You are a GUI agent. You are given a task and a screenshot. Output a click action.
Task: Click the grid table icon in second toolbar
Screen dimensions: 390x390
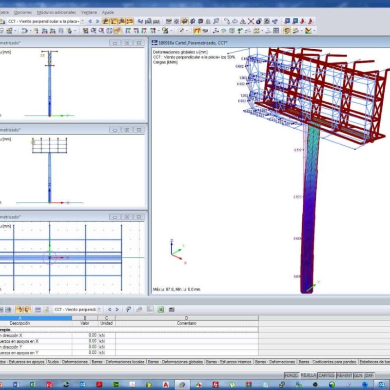276,31
